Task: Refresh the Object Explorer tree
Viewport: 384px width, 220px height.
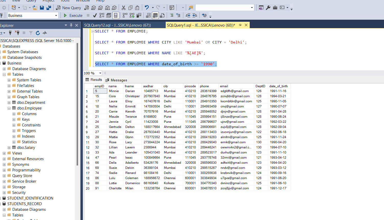Action: (38, 33)
